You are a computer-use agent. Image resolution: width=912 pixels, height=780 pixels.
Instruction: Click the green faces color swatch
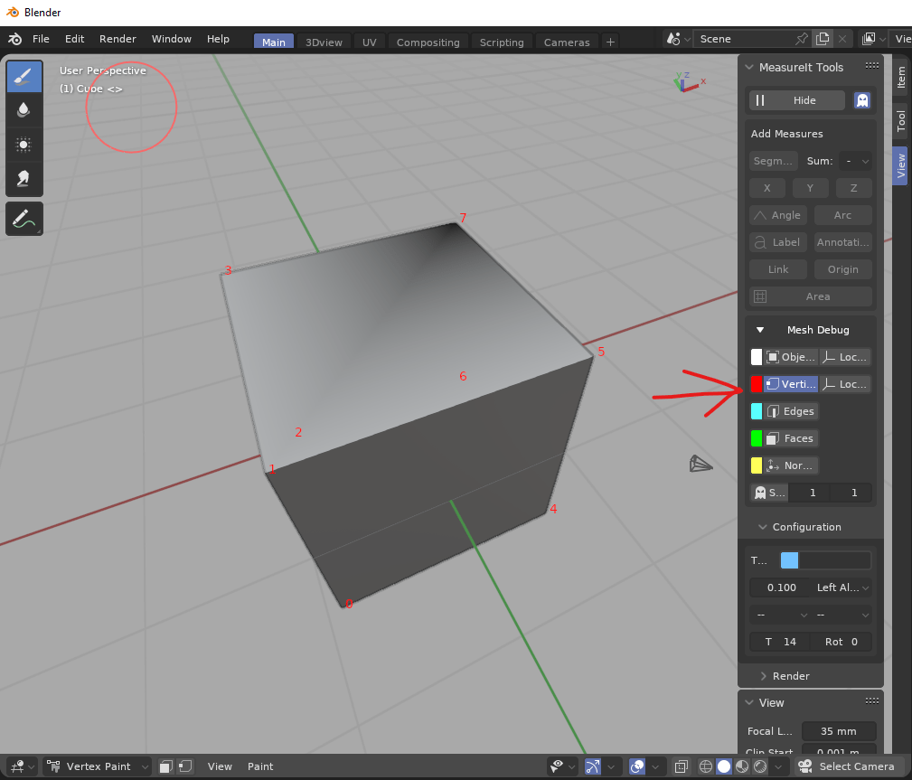coord(757,438)
